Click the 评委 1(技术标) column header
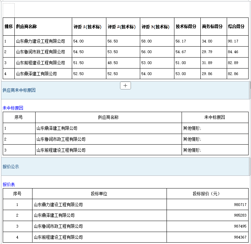Screen dimensions: 251x244 click(88, 27)
